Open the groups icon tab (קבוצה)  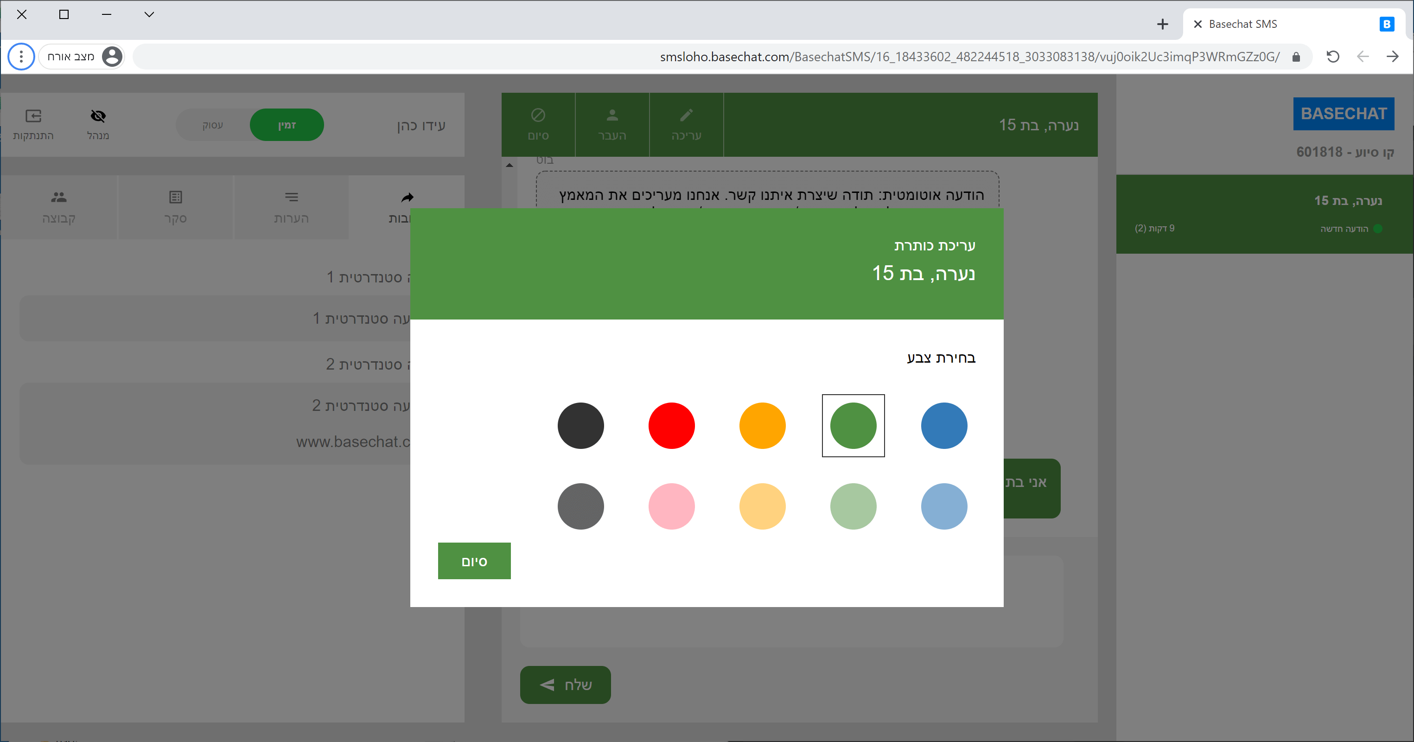(59, 197)
